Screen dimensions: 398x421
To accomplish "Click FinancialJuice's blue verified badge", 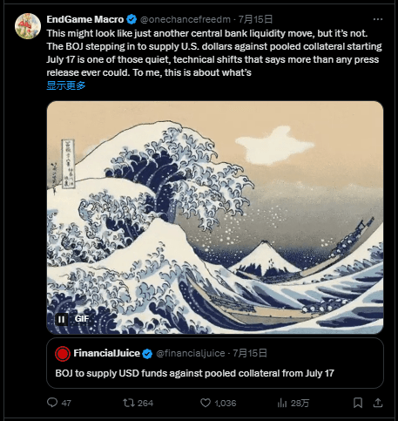I will click(147, 354).
